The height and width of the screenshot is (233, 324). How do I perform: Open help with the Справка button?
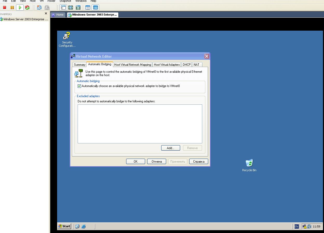(x=199, y=162)
